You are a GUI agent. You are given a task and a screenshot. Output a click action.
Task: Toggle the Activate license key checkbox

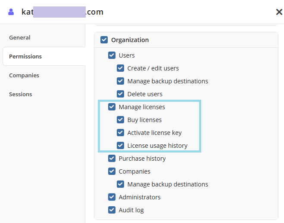tap(120, 133)
